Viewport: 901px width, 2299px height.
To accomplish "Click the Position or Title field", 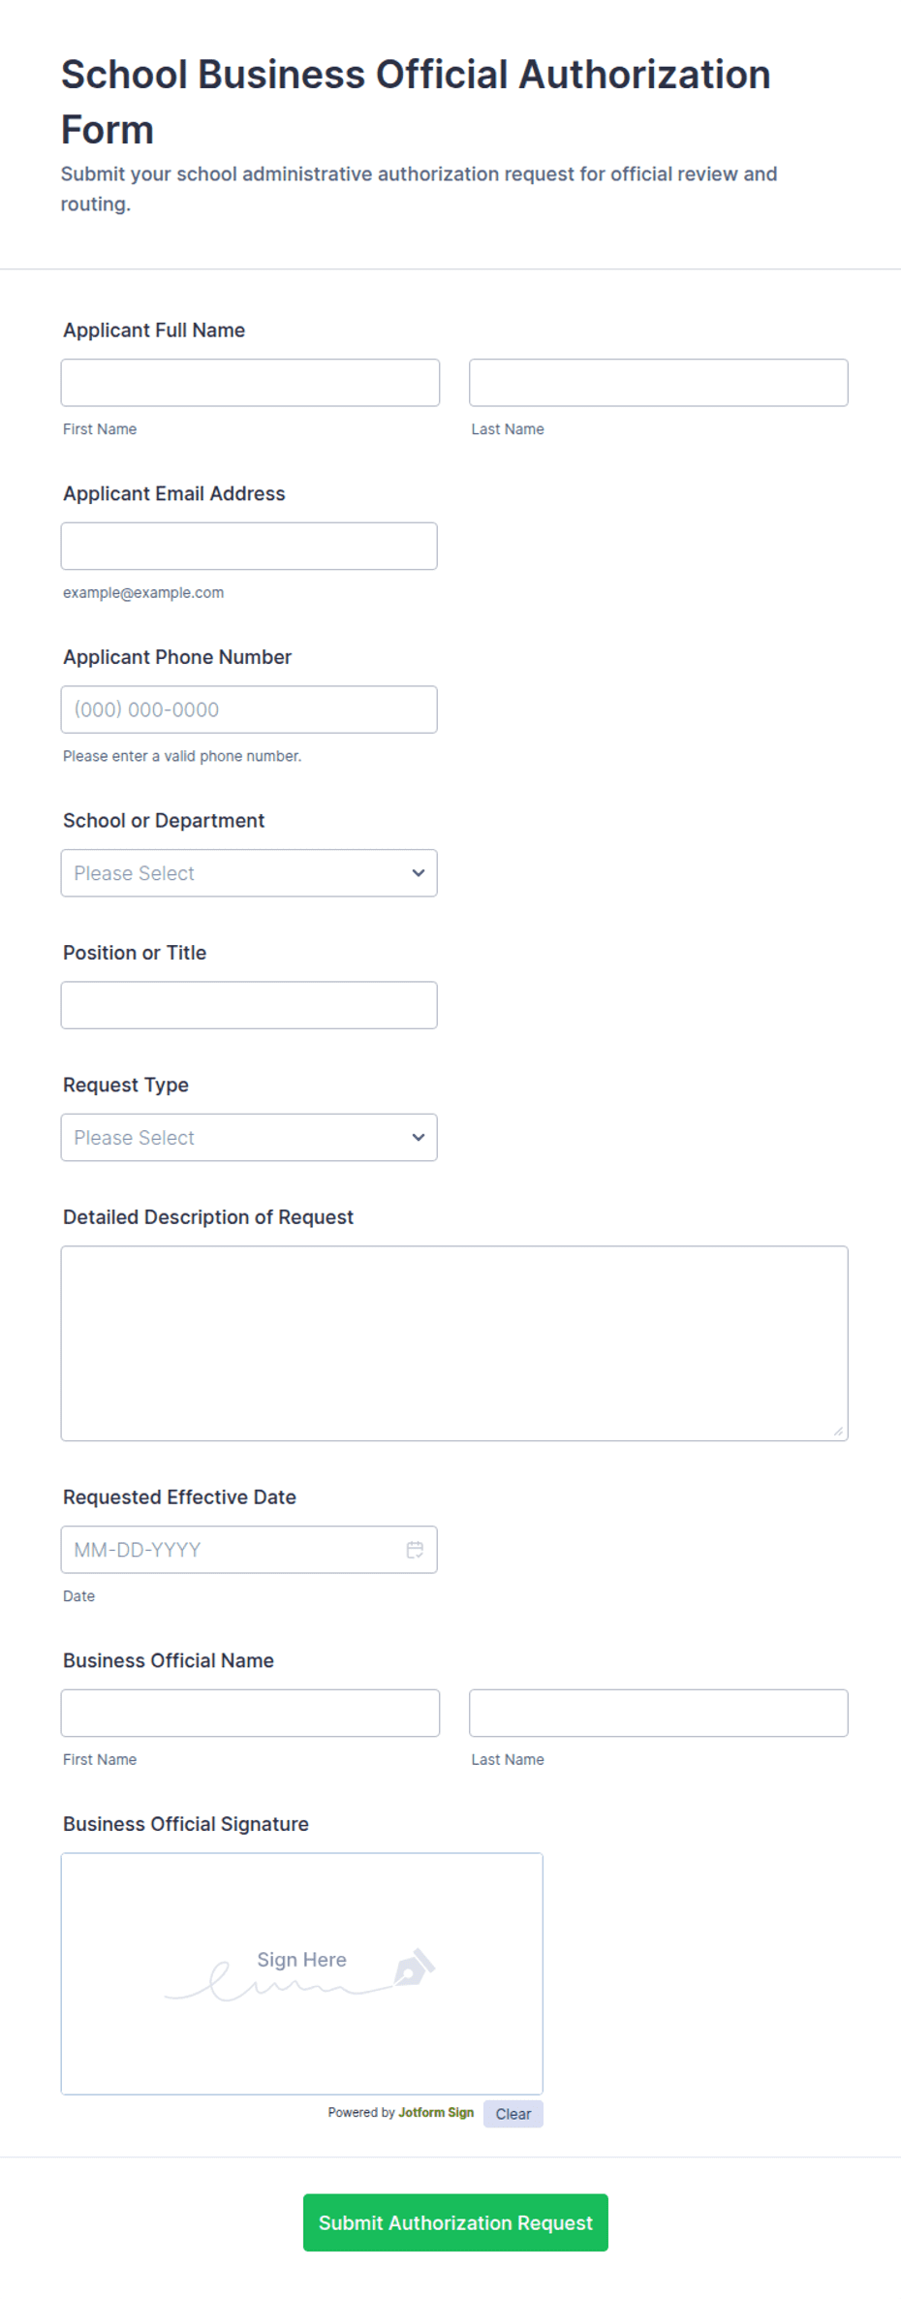I will click(249, 1005).
